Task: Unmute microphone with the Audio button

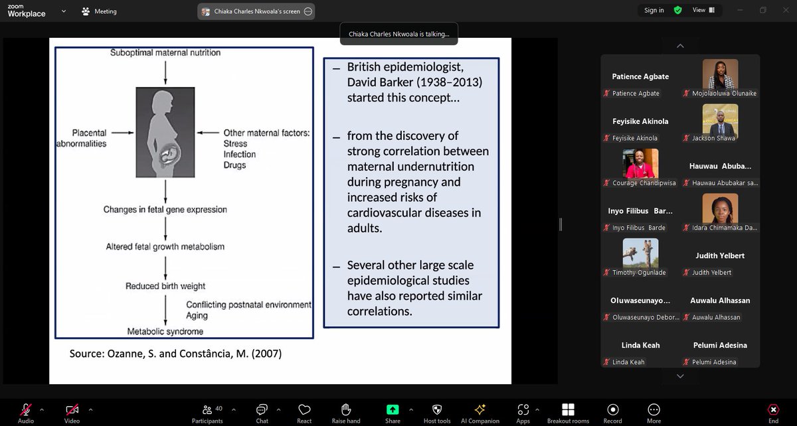Action: [26, 413]
